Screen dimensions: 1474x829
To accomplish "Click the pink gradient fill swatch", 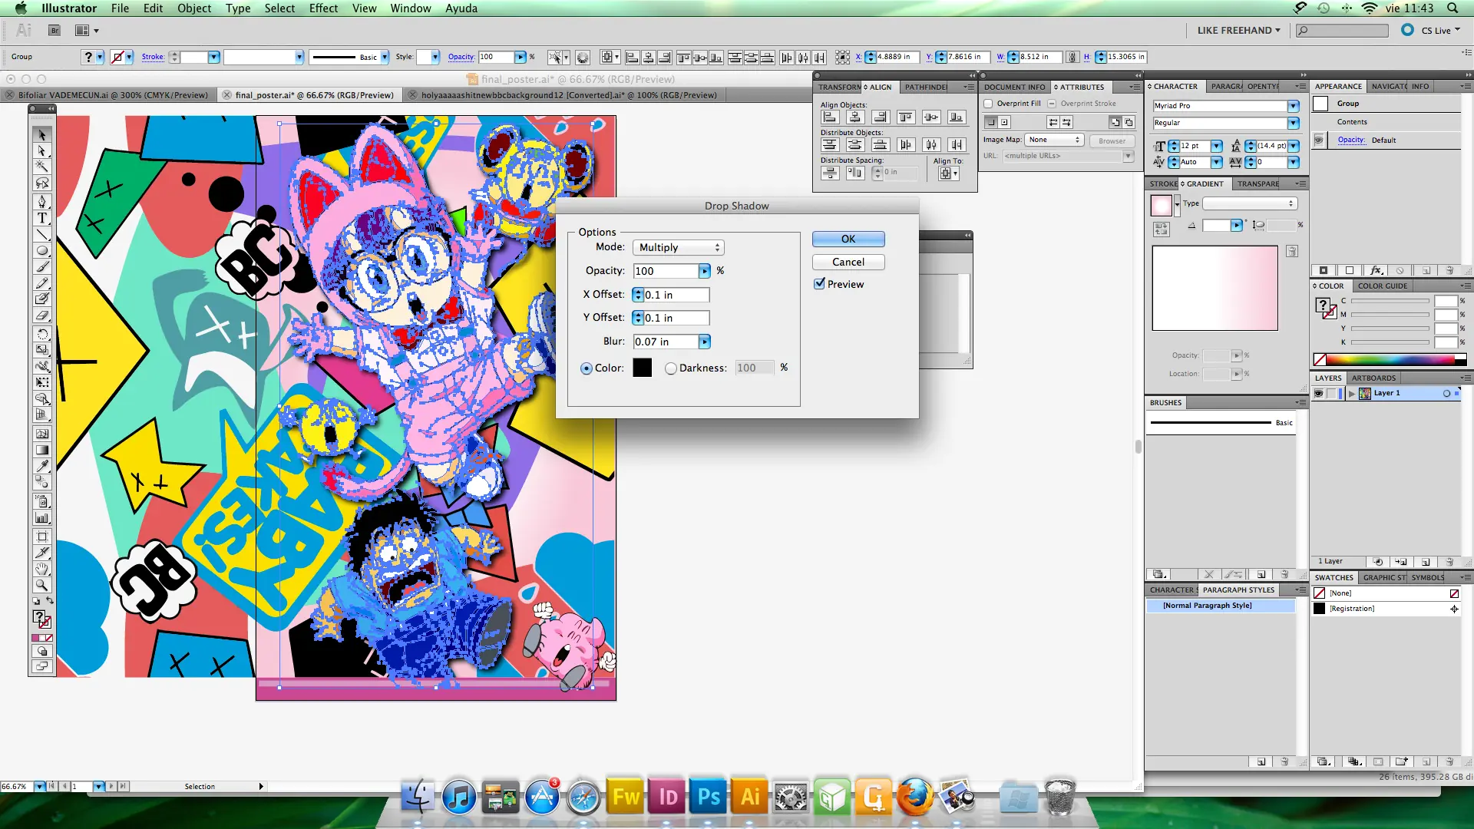I will (x=1161, y=205).
